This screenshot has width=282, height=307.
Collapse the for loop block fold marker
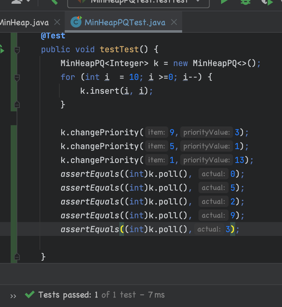click(x=17, y=77)
